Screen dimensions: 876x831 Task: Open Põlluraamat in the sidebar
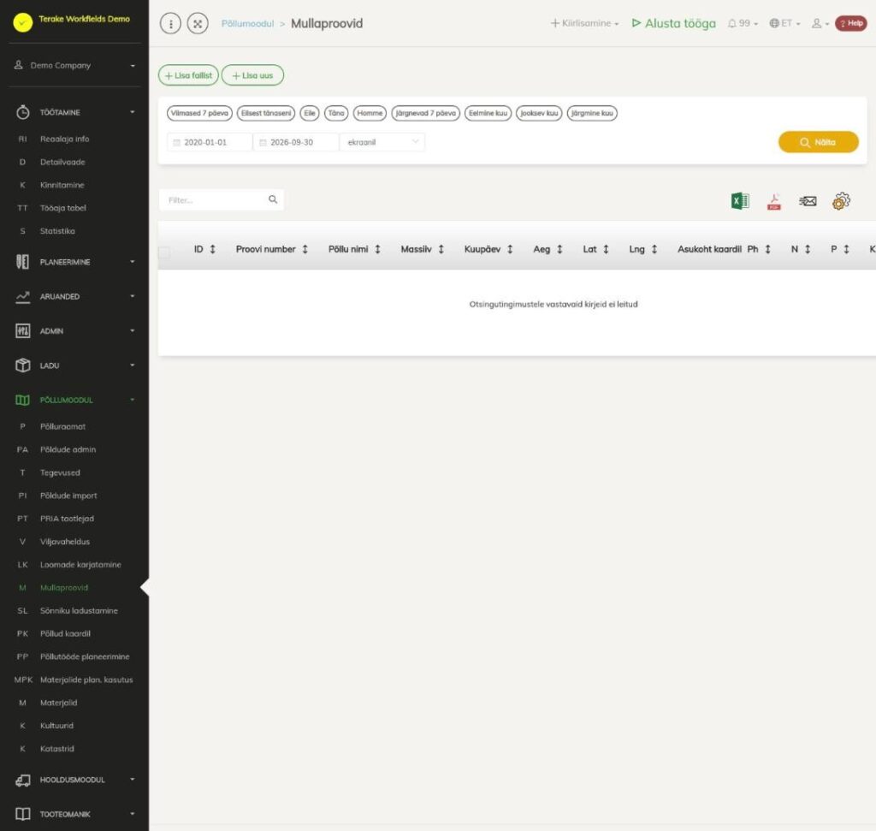point(62,426)
